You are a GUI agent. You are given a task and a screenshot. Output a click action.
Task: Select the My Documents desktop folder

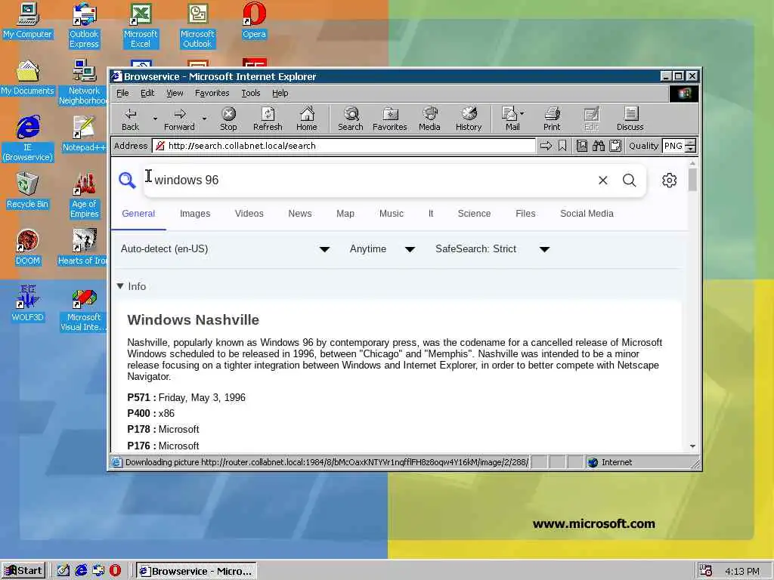click(x=27, y=78)
